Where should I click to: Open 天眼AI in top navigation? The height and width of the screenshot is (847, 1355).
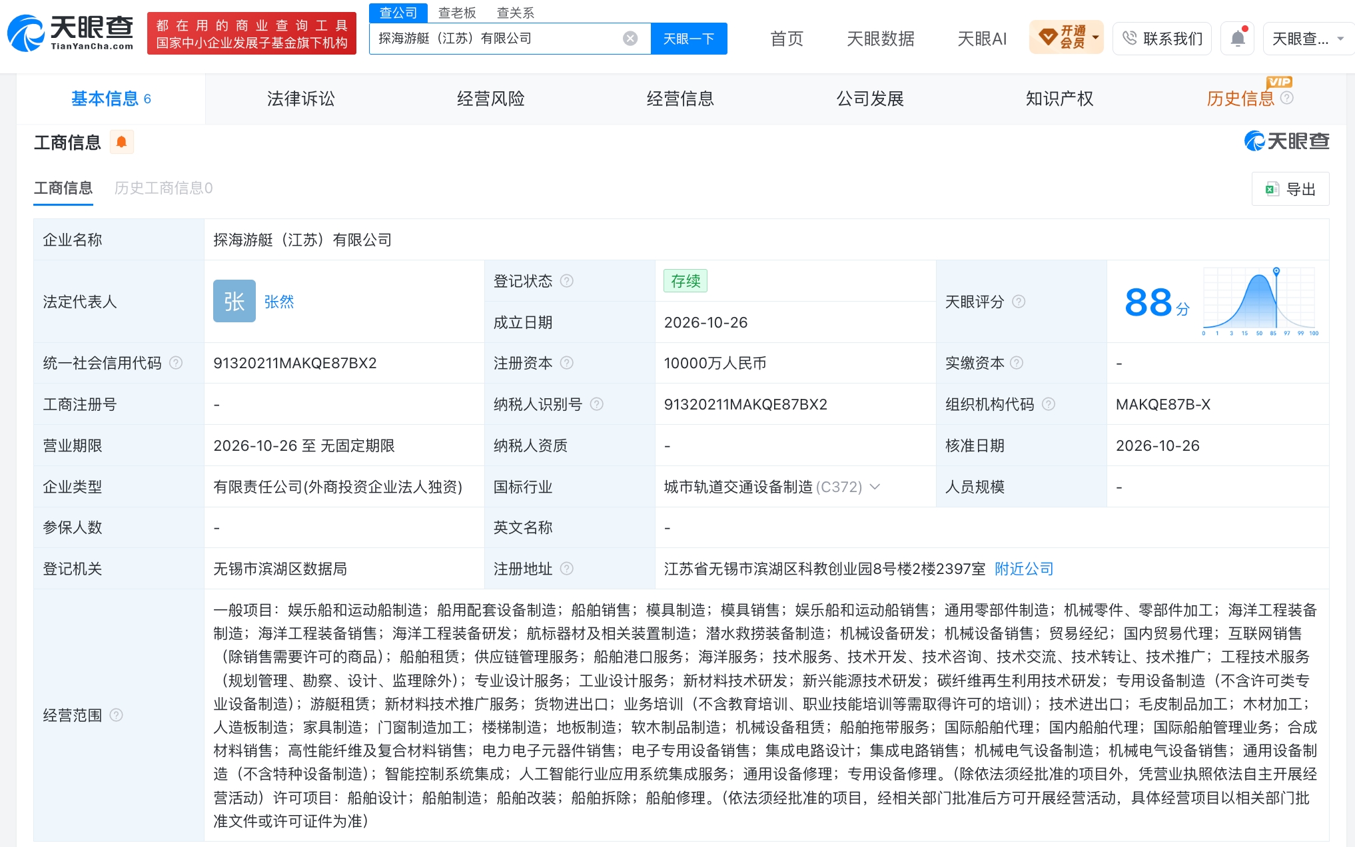[x=982, y=39]
